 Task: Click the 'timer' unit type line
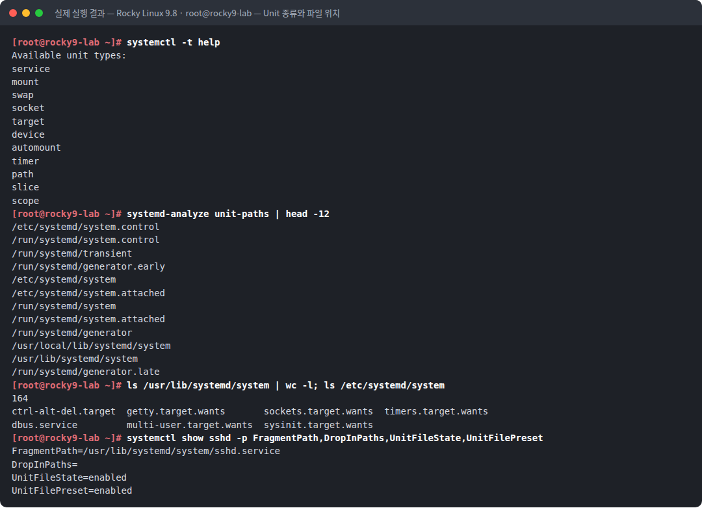click(x=25, y=161)
